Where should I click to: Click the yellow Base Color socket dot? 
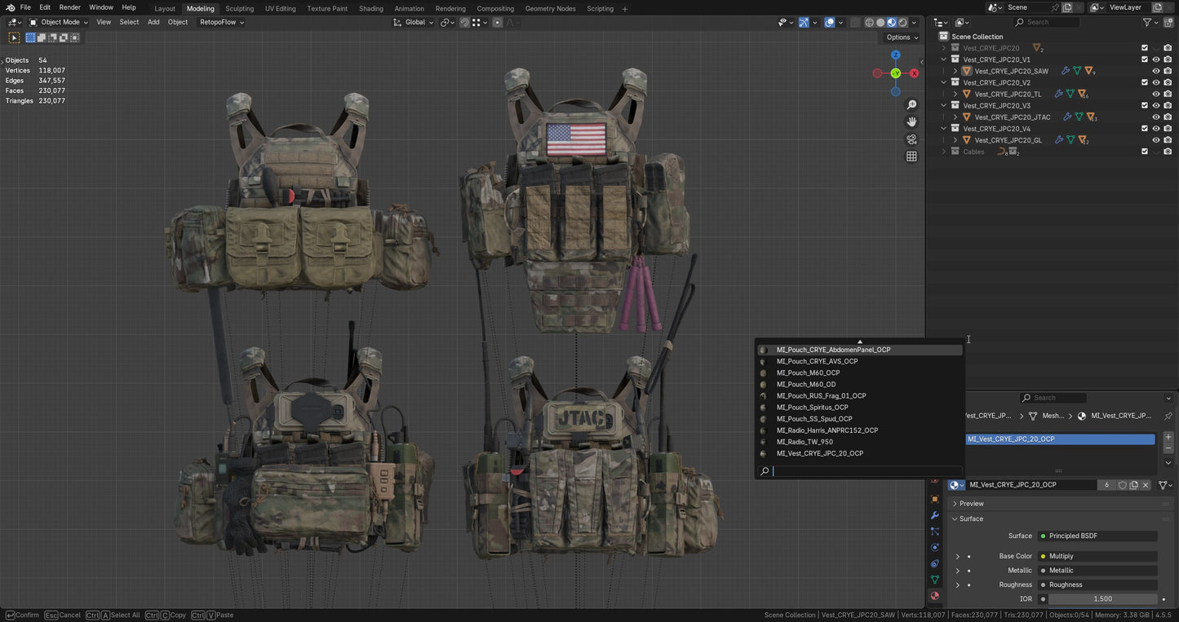coord(1043,556)
